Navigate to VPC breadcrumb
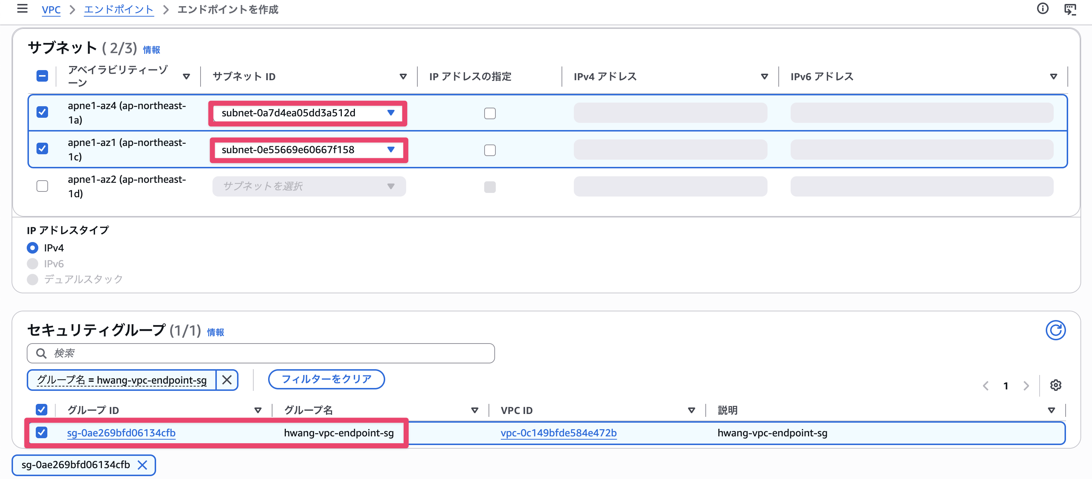 click(x=51, y=9)
